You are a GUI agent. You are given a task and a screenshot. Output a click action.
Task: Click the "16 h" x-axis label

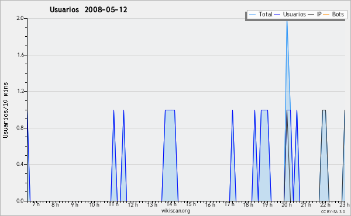[210, 204]
